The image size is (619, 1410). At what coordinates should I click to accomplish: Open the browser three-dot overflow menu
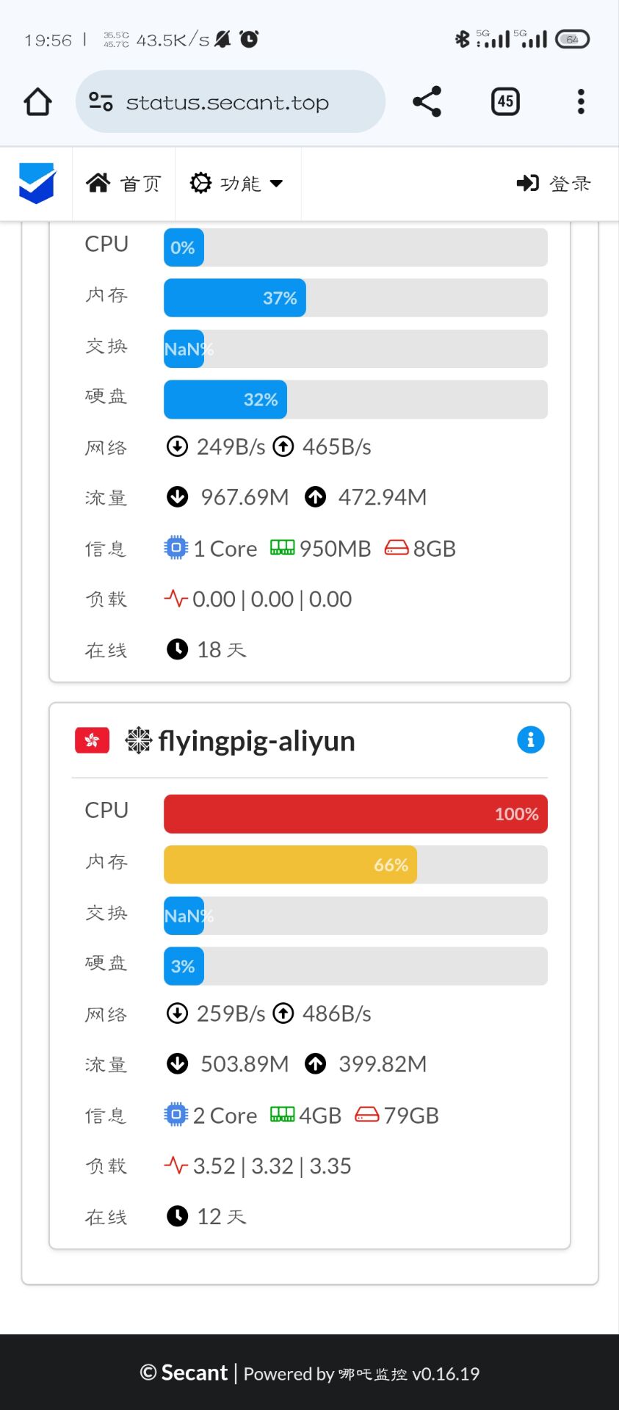click(581, 101)
